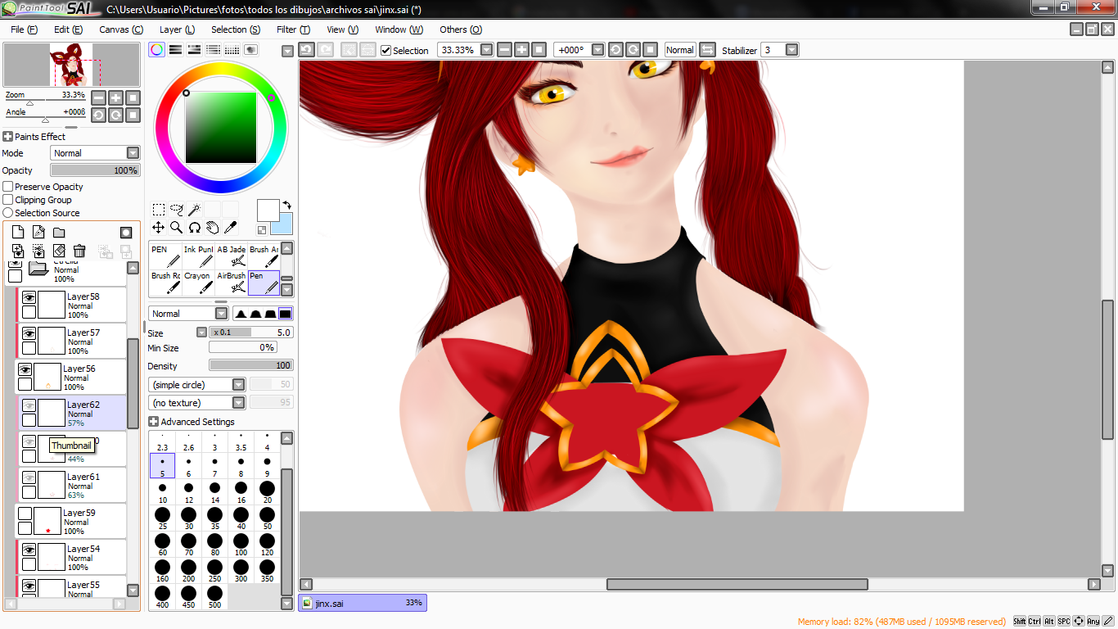Select the magic wand tool
Image resolution: width=1118 pixels, height=629 pixels.
[x=195, y=210]
